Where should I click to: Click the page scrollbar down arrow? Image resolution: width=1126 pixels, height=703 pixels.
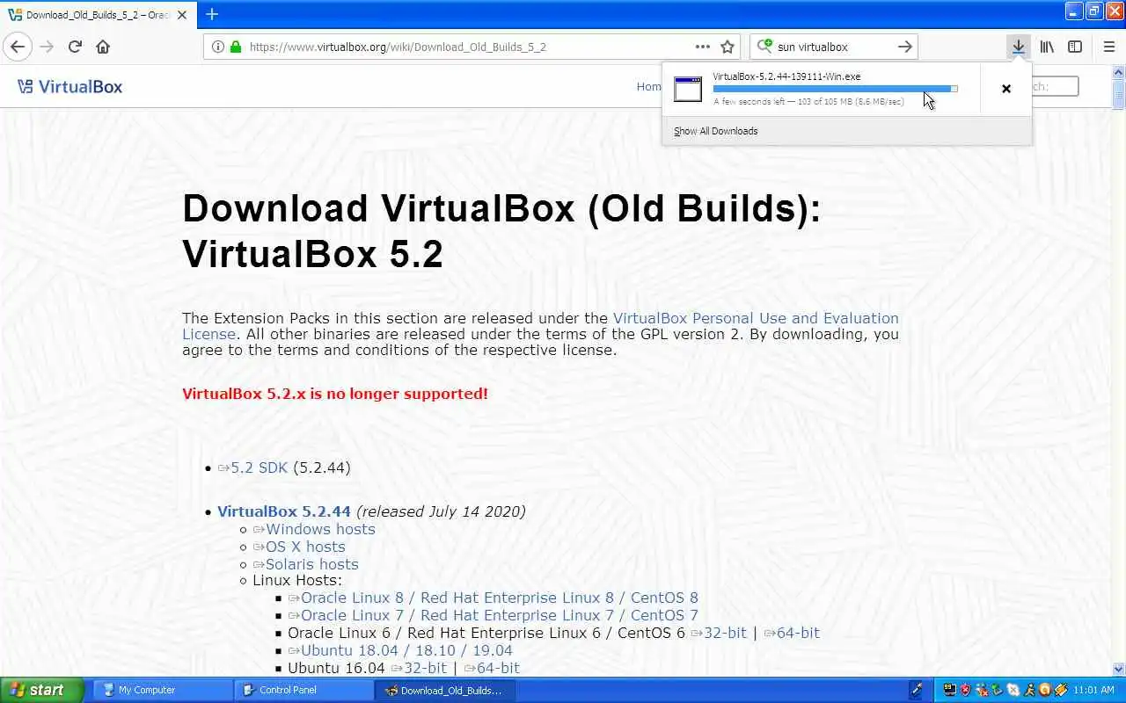pyautogui.click(x=1119, y=669)
